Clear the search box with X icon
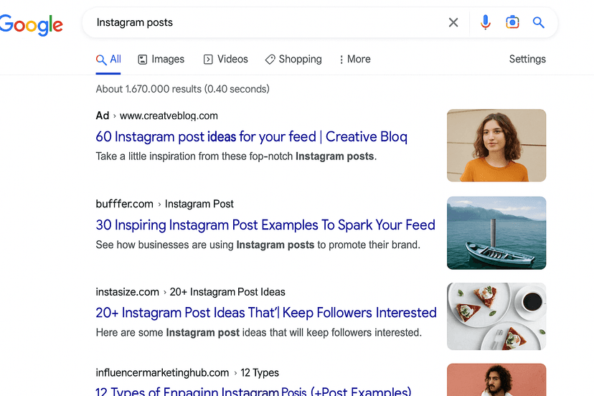Image resolution: width=594 pixels, height=396 pixels. (453, 23)
